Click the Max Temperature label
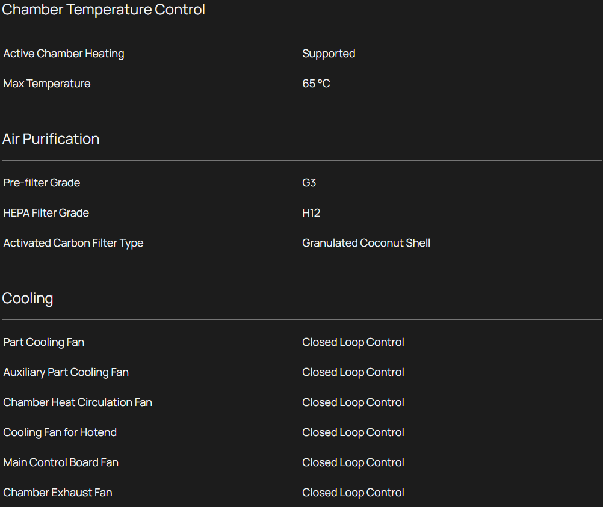This screenshot has width=603, height=507. click(x=47, y=84)
